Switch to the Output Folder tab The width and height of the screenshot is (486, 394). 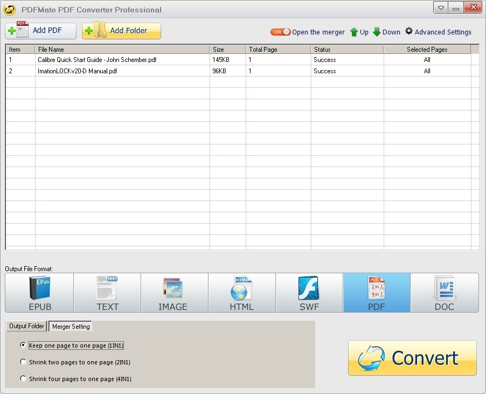coord(26,326)
